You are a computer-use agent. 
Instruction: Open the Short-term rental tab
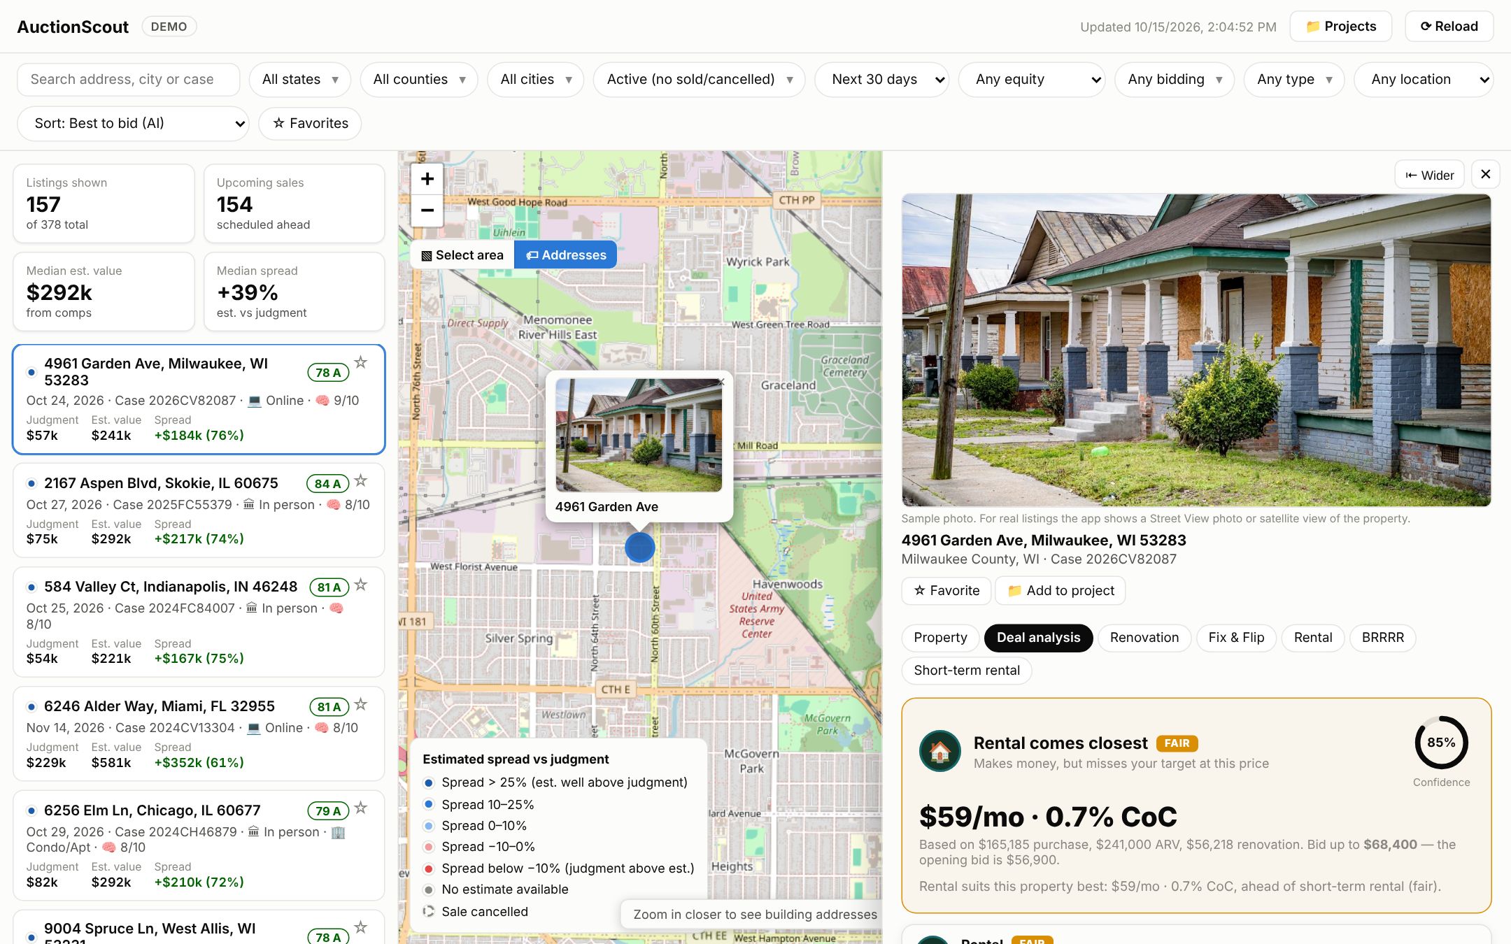(x=967, y=671)
